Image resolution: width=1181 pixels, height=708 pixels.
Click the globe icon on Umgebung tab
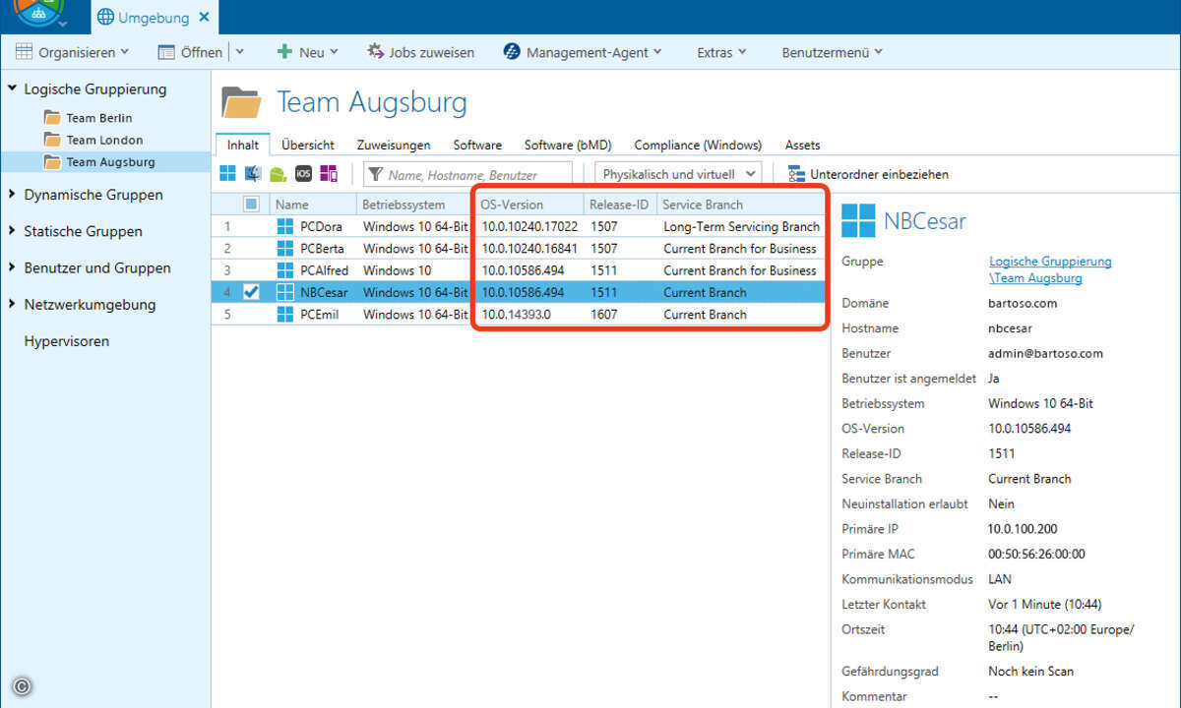click(105, 18)
